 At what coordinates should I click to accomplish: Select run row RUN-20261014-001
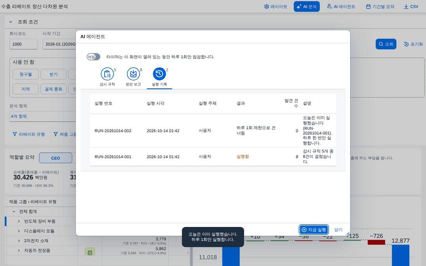[213, 157]
